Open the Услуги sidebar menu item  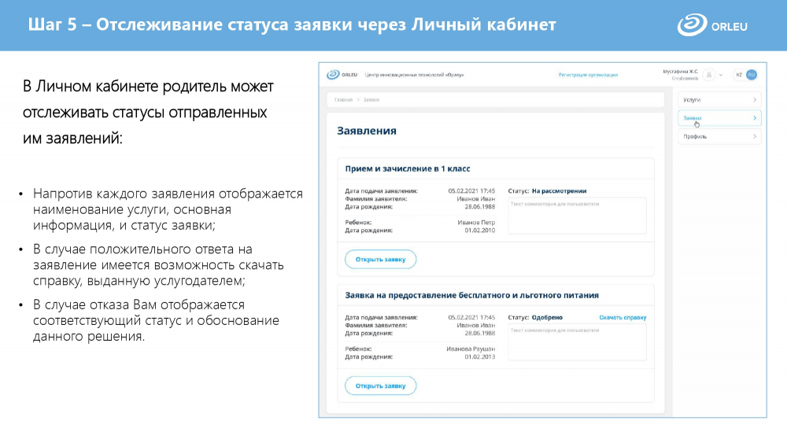[719, 100]
